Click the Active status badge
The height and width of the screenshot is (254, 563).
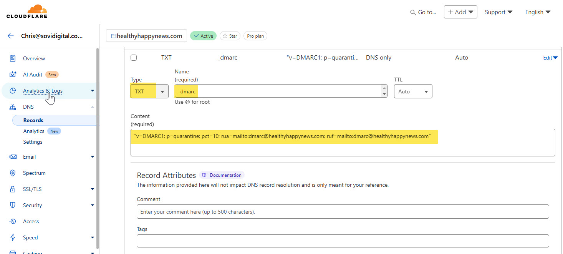click(x=203, y=36)
